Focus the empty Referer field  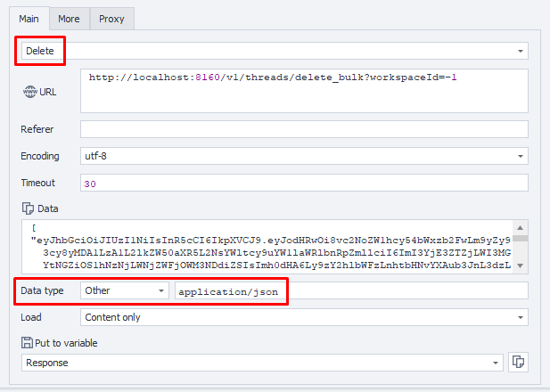[x=303, y=129]
